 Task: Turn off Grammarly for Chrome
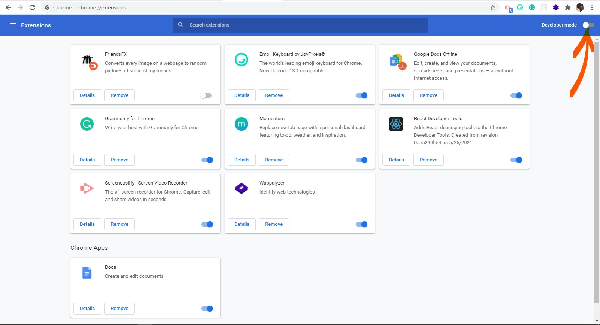tap(207, 160)
